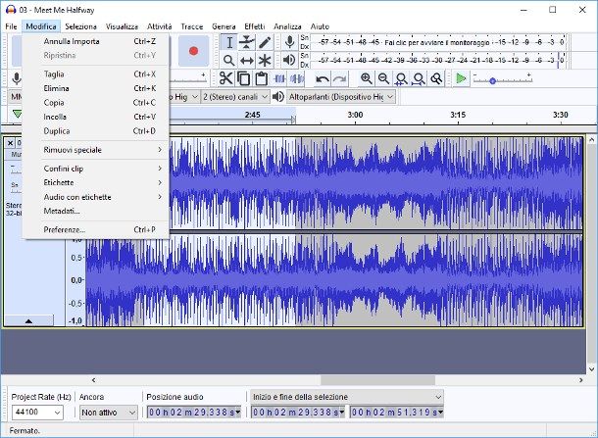Open the Analizza menu

pyautogui.click(x=287, y=26)
